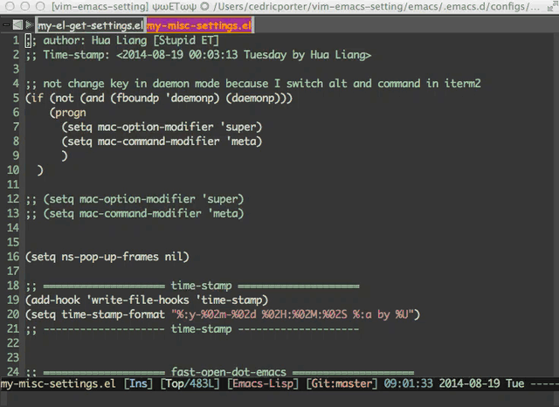This screenshot has height=407, width=559.
Task: Click line number 22 in the gutter
Action: pyautogui.click(x=13, y=343)
